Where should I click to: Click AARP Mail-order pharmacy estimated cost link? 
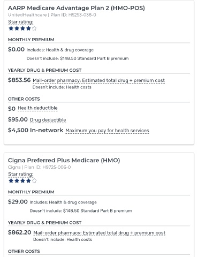pos(98,80)
